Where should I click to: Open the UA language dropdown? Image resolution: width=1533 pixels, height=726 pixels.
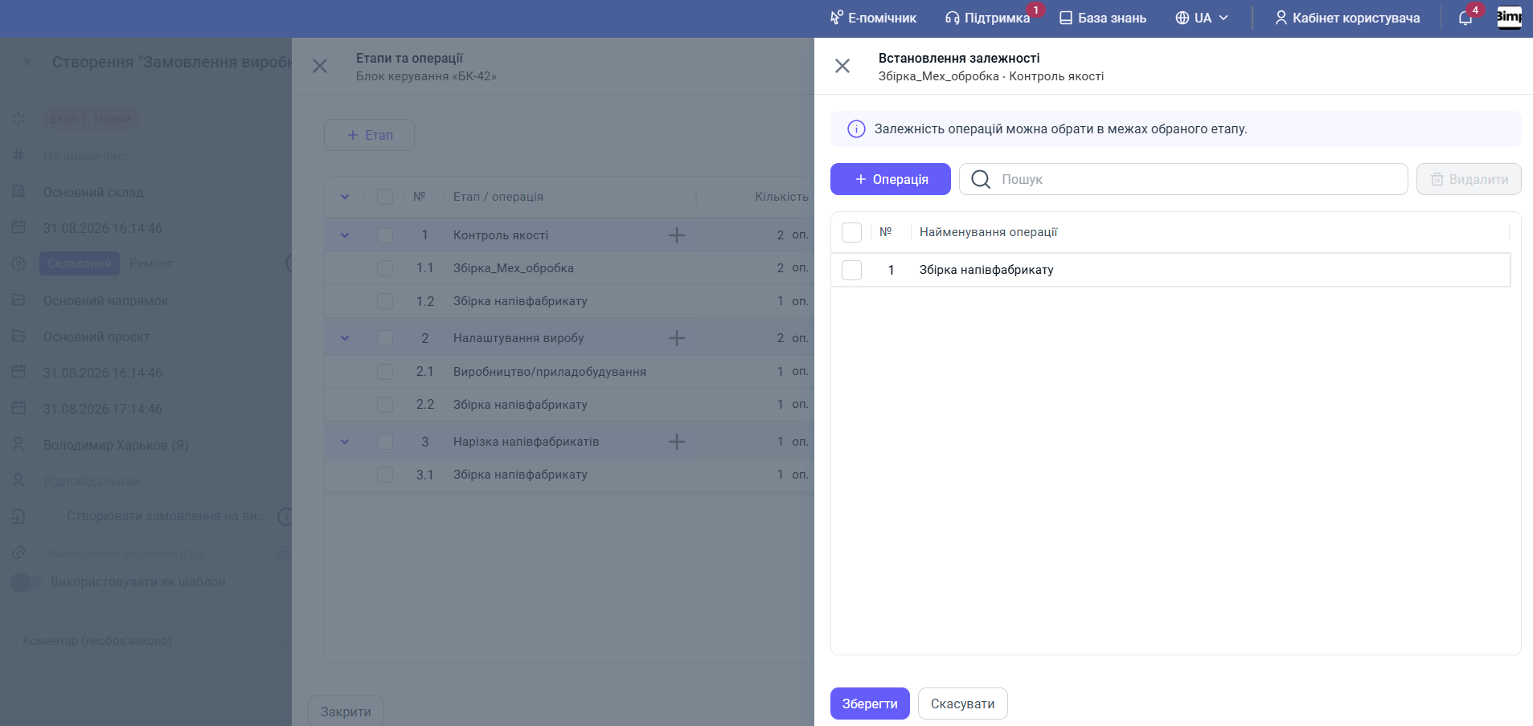(x=1202, y=18)
